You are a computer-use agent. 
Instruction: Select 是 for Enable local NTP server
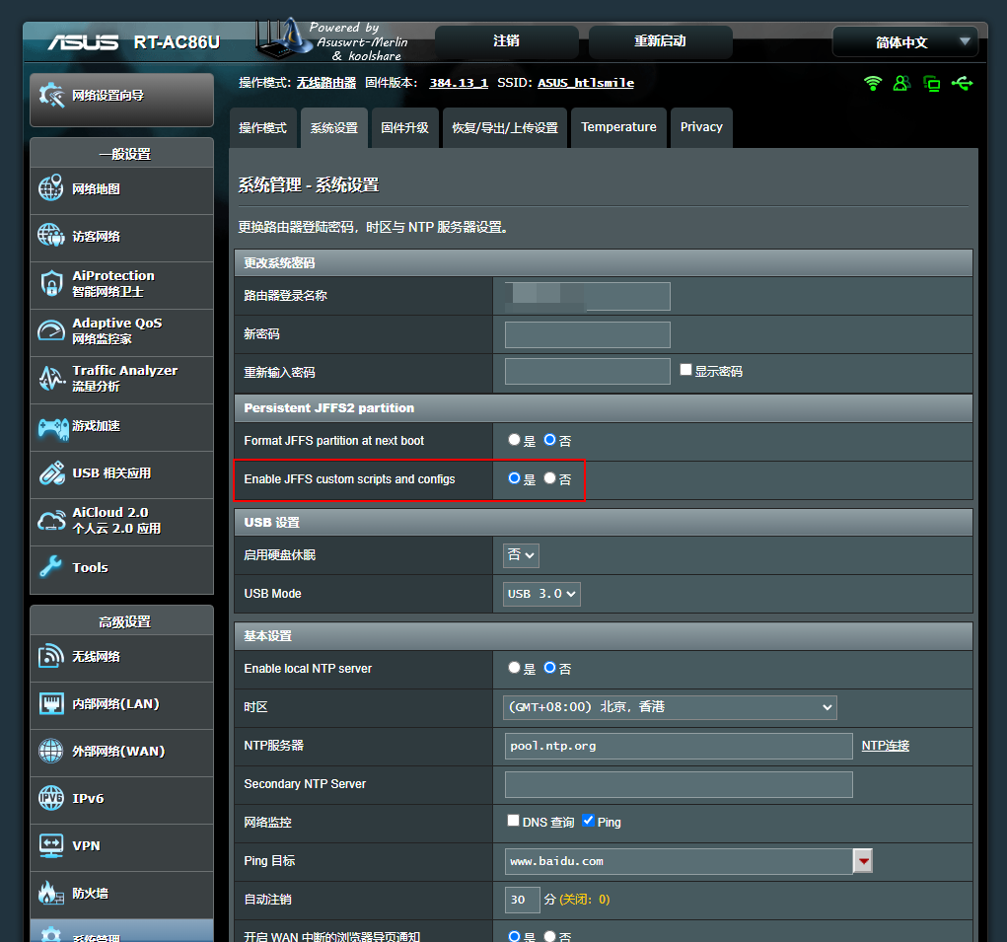click(x=514, y=668)
